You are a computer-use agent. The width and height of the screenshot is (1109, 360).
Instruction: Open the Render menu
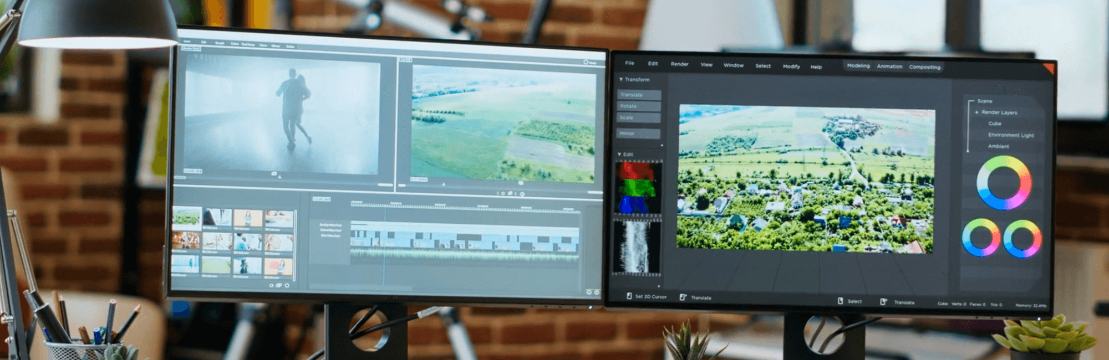679,64
